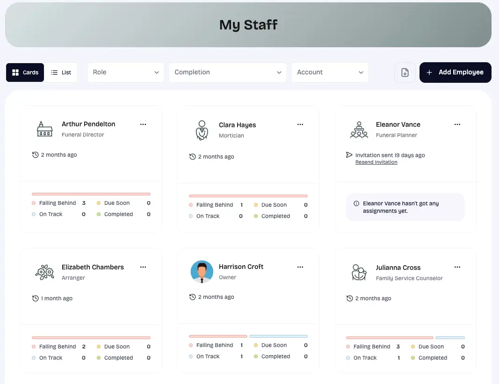The width and height of the screenshot is (499, 384).
Task: Click Falling Behind on Arthur Pendelton's card
Action: 58,203
